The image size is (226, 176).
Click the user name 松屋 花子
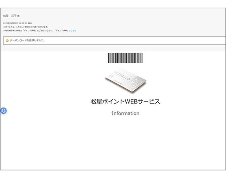[x=10, y=16]
